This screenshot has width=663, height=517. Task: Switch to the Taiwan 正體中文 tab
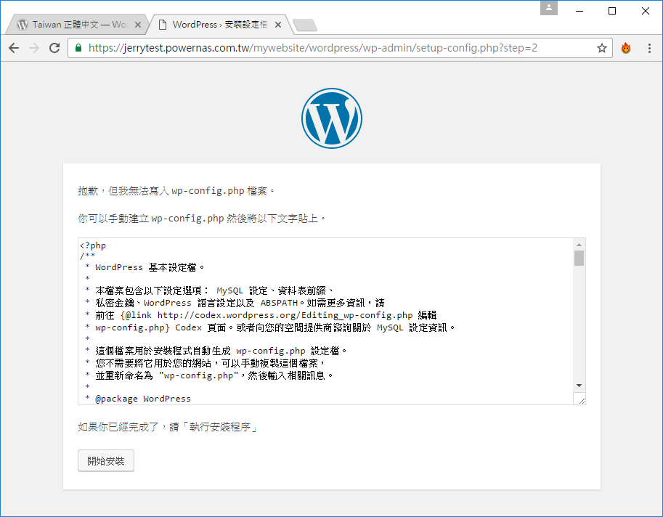pos(78,25)
